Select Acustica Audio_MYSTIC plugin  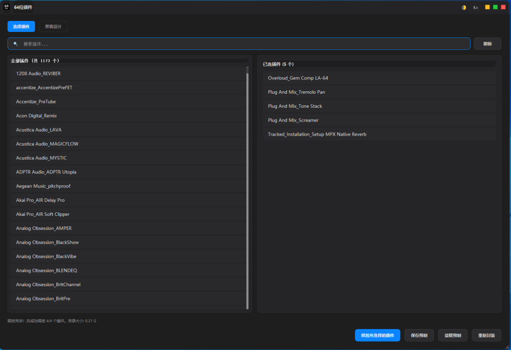point(129,158)
